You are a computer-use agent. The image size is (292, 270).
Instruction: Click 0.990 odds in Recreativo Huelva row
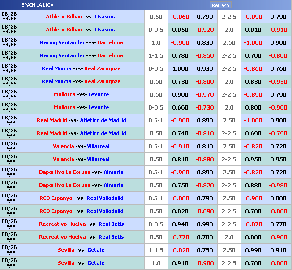coord(205,224)
